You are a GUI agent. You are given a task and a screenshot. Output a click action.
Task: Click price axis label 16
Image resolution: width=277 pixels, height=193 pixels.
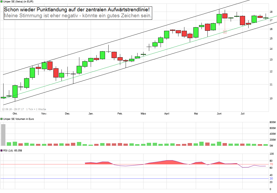271,29
